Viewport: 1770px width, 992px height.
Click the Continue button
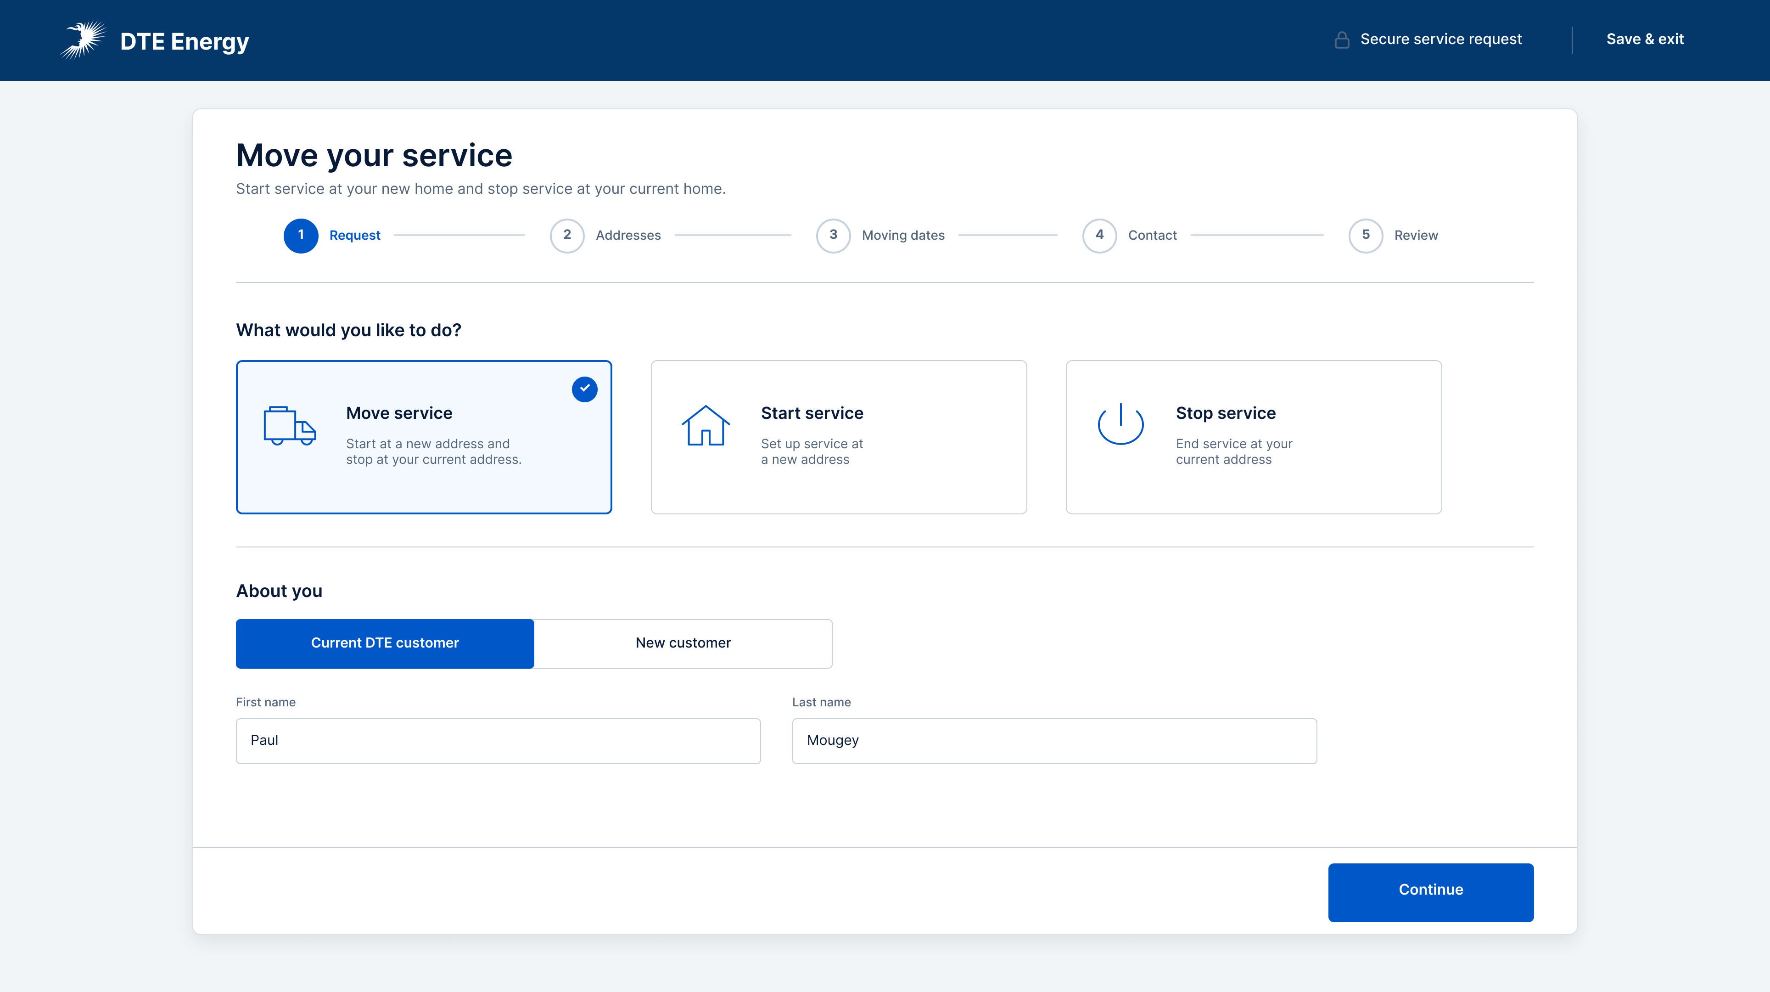(x=1431, y=892)
